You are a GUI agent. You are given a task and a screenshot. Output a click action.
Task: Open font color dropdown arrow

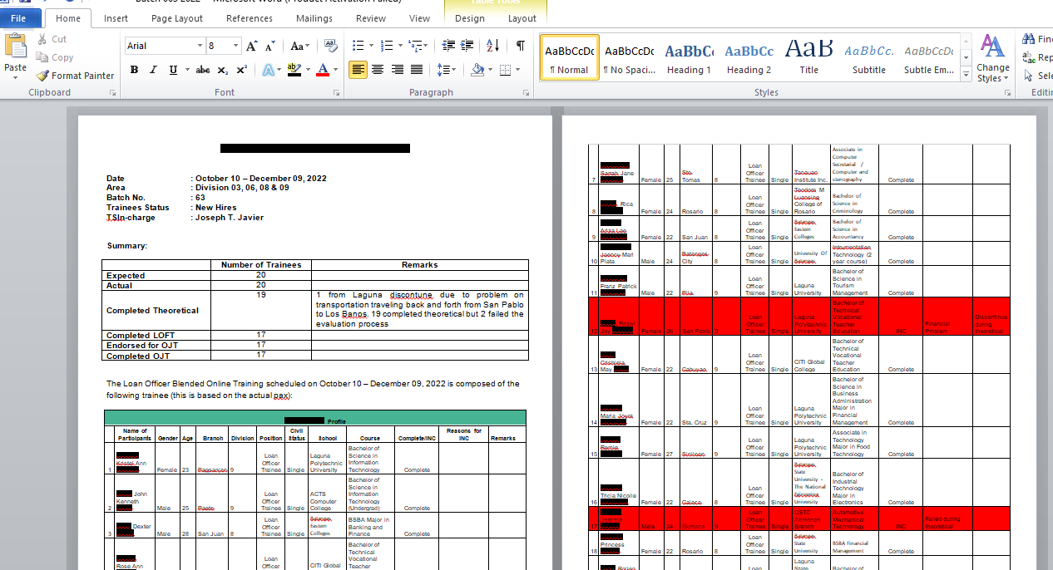coord(335,70)
